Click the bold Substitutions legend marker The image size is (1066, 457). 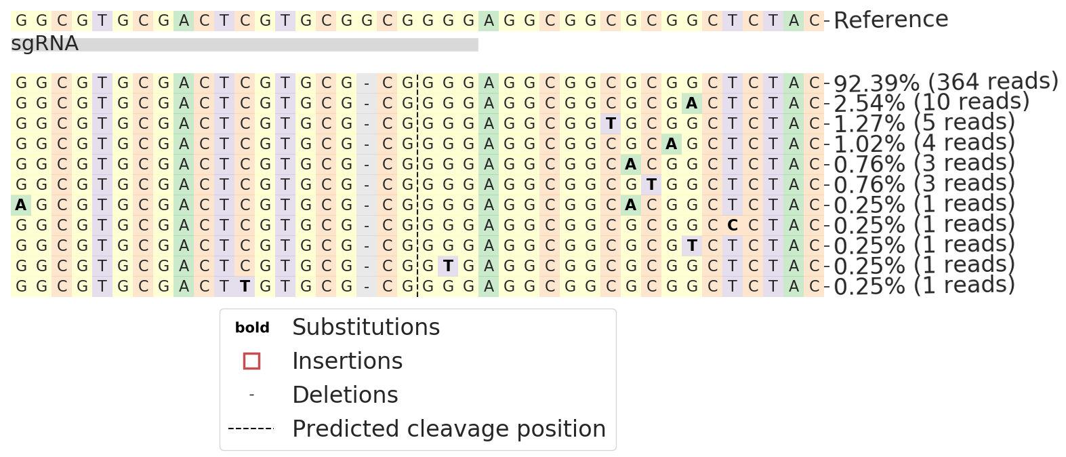pos(252,327)
